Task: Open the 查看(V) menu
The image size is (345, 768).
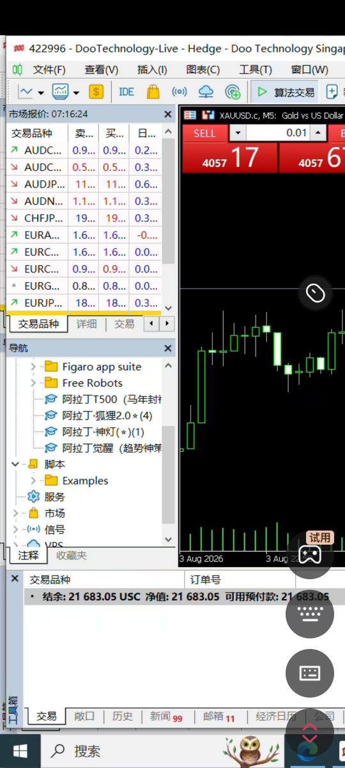Action: pos(102,70)
